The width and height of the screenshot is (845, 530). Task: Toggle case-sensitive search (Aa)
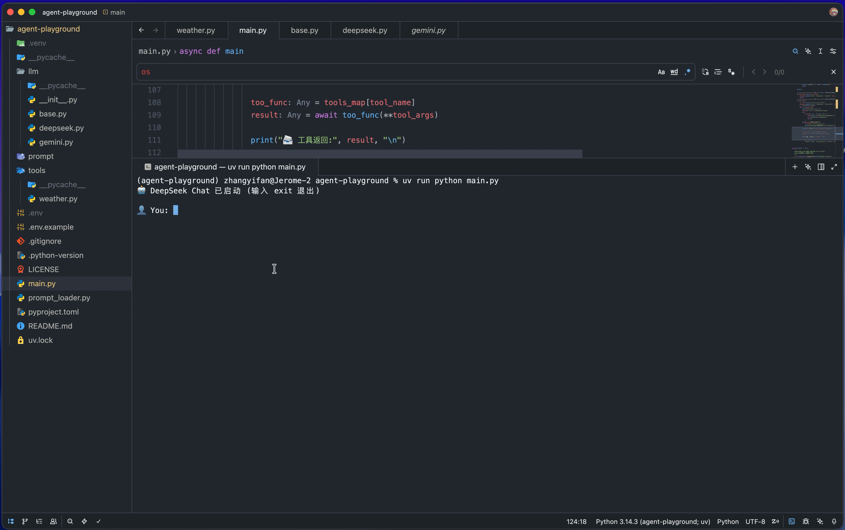coord(661,72)
